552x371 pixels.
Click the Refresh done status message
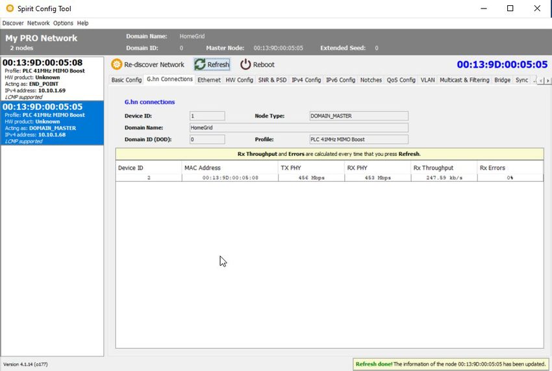click(x=451, y=364)
